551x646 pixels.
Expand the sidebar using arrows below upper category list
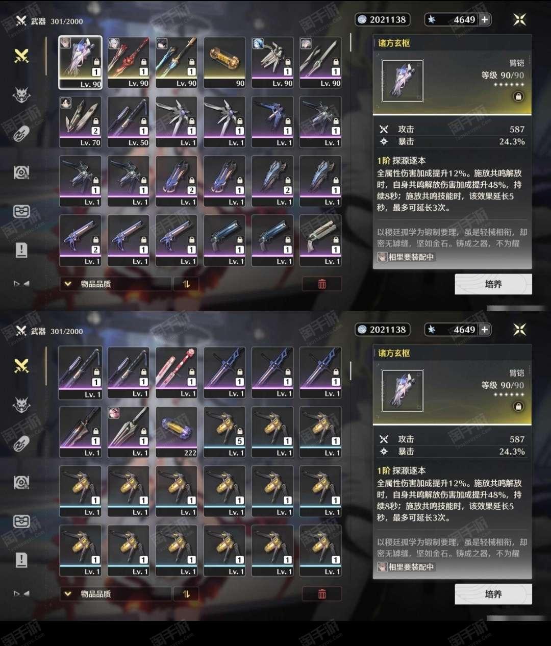pos(21,284)
